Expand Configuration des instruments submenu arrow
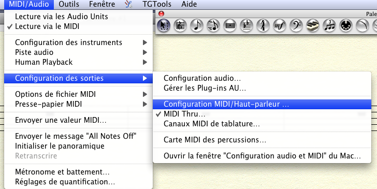The width and height of the screenshot is (377, 189). 145,42
